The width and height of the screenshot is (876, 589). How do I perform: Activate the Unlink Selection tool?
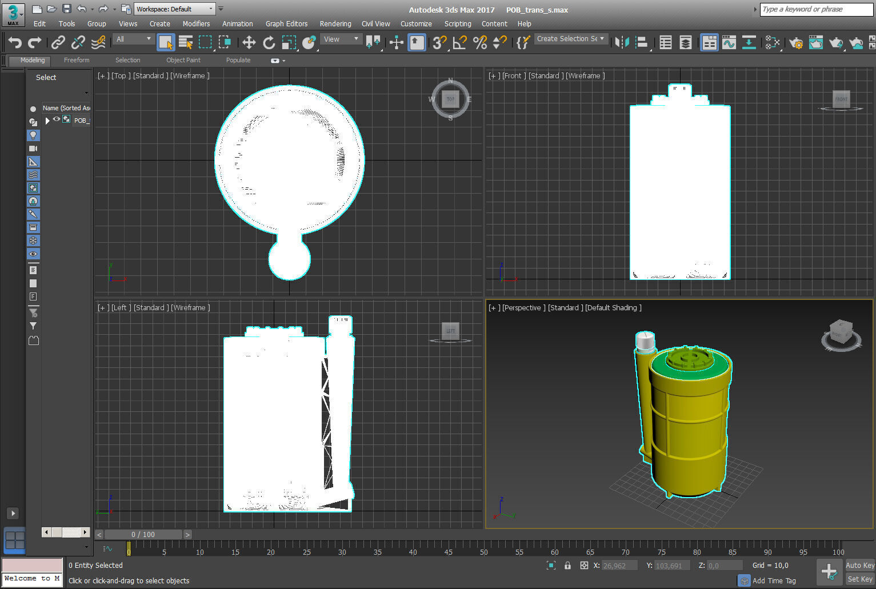[78, 42]
